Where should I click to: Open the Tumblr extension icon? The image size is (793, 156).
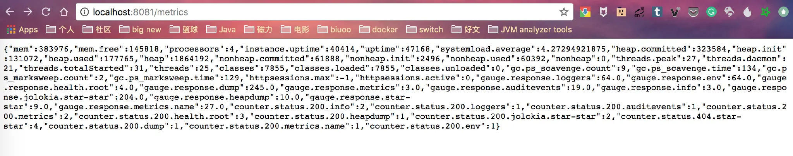coord(657,12)
